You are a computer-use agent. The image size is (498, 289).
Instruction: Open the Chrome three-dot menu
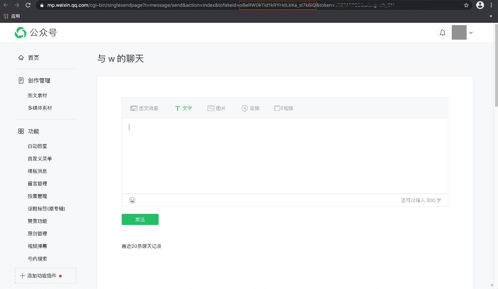(x=491, y=5)
